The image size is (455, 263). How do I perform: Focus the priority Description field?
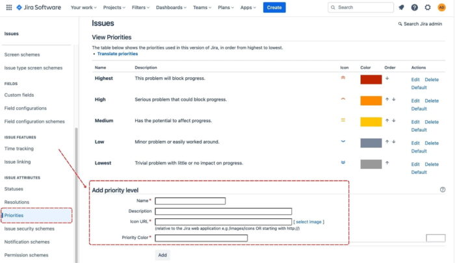pyautogui.click(x=223, y=212)
